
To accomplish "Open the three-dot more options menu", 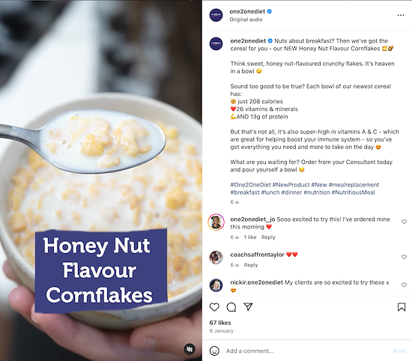I will tap(401, 15).
